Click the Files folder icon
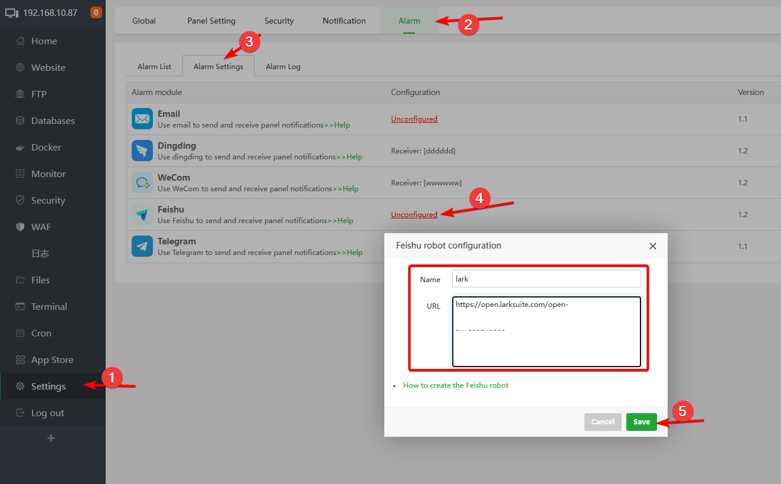This screenshot has width=781, height=484. point(21,280)
